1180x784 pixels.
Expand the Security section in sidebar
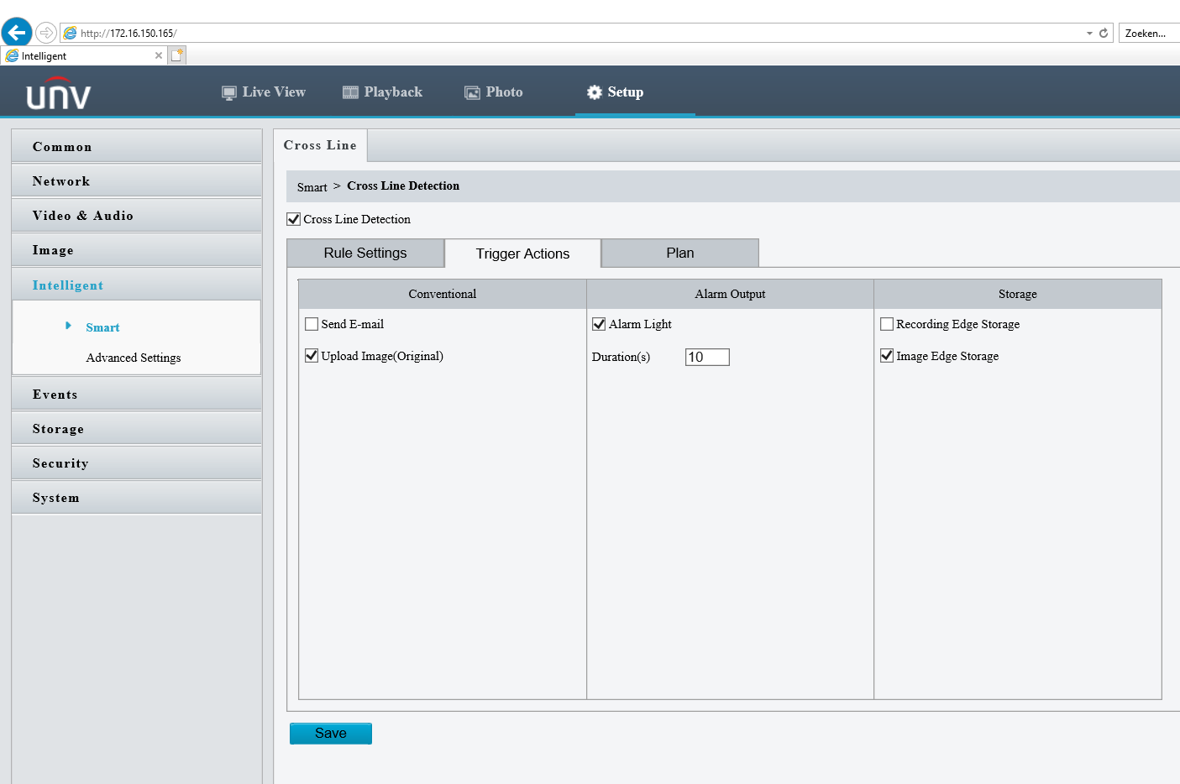pos(137,463)
